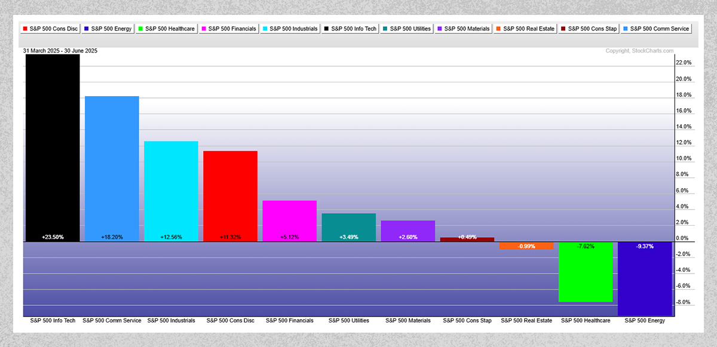Image resolution: width=717 pixels, height=347 pixels.
Task: Click the 'S&P 500 Cons Disc' x-axis label
Action: coord(230,321)
